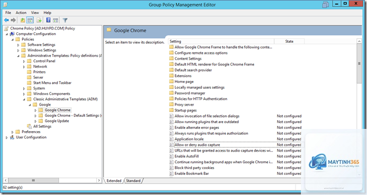The width and height of the screenshot is (367, 195).
Task: Collapse the Computer Configuration node
Action: pyautogui.click(x=7, y=34)
